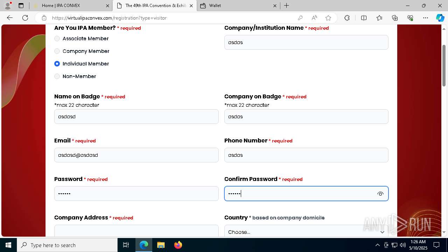Select Individual Member radio option

57,64
